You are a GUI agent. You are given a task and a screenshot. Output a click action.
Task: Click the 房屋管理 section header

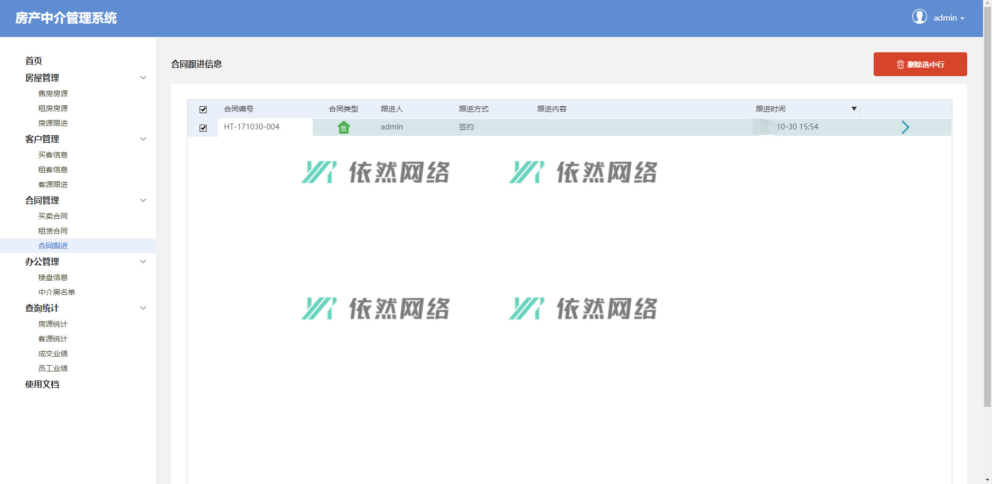coord(42,78)
